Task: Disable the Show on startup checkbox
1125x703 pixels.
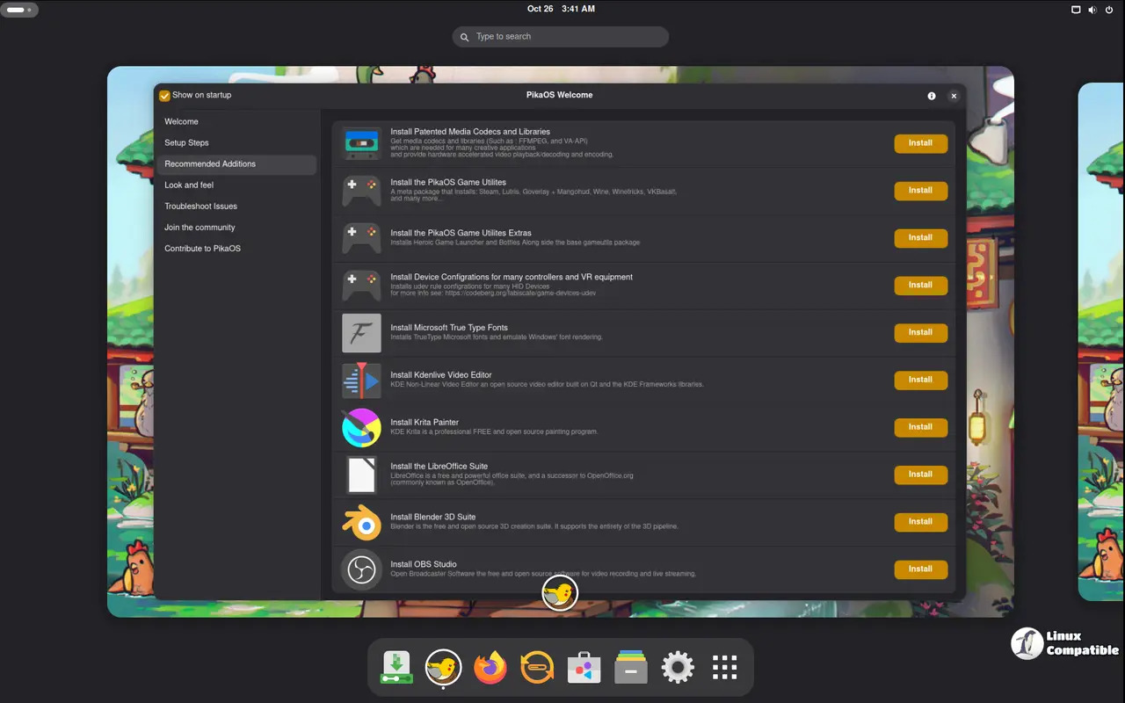Action: coord(164,95)
